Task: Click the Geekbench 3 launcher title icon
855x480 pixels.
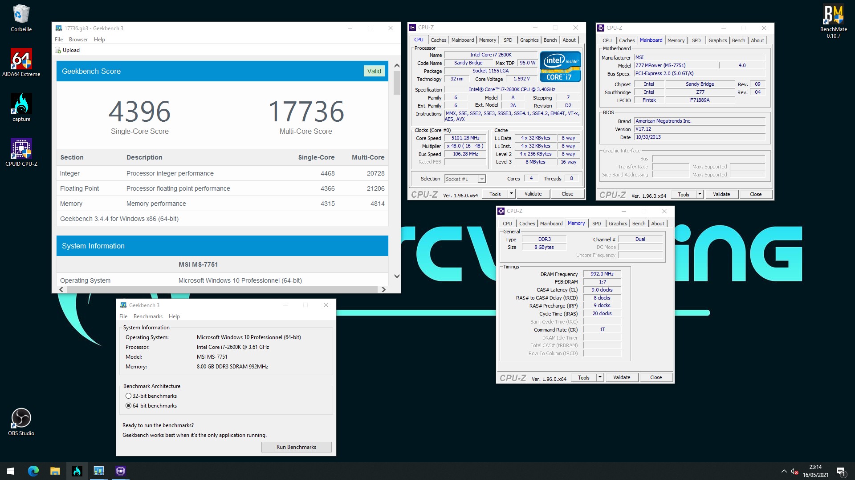Action: pos(123,305)
